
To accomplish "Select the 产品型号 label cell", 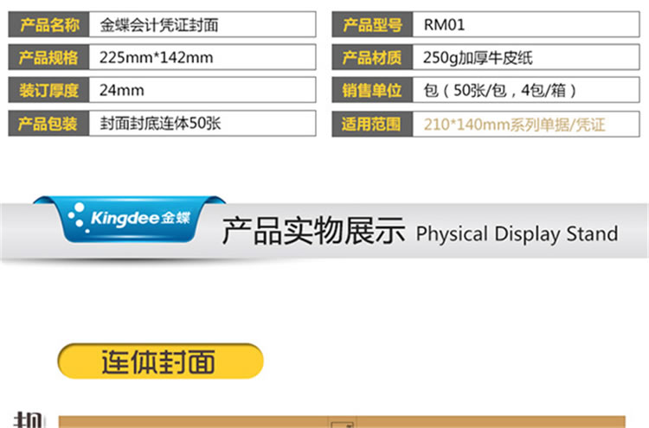I will [372, 25].
